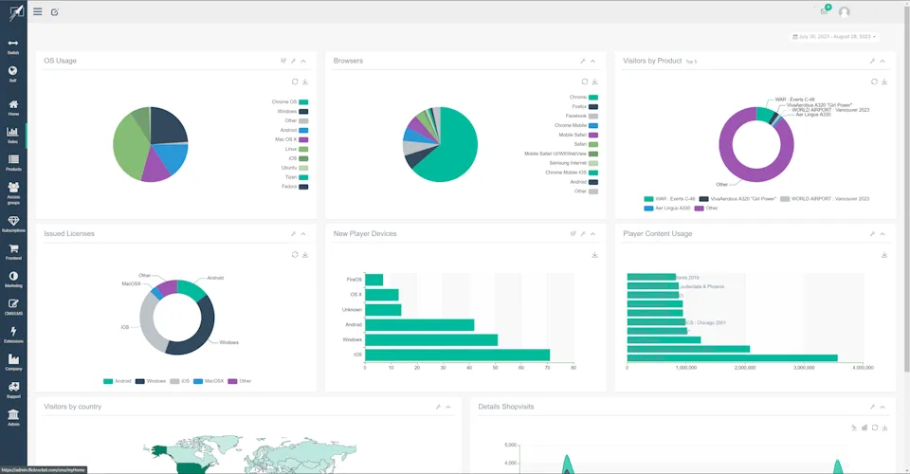Download the Player Content Usage chart
Viewport: 910px width, 474px height.
(884, 254)
